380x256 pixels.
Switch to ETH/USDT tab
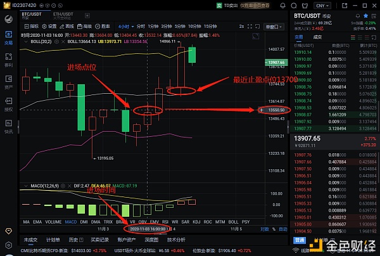(x=63, y=15)
